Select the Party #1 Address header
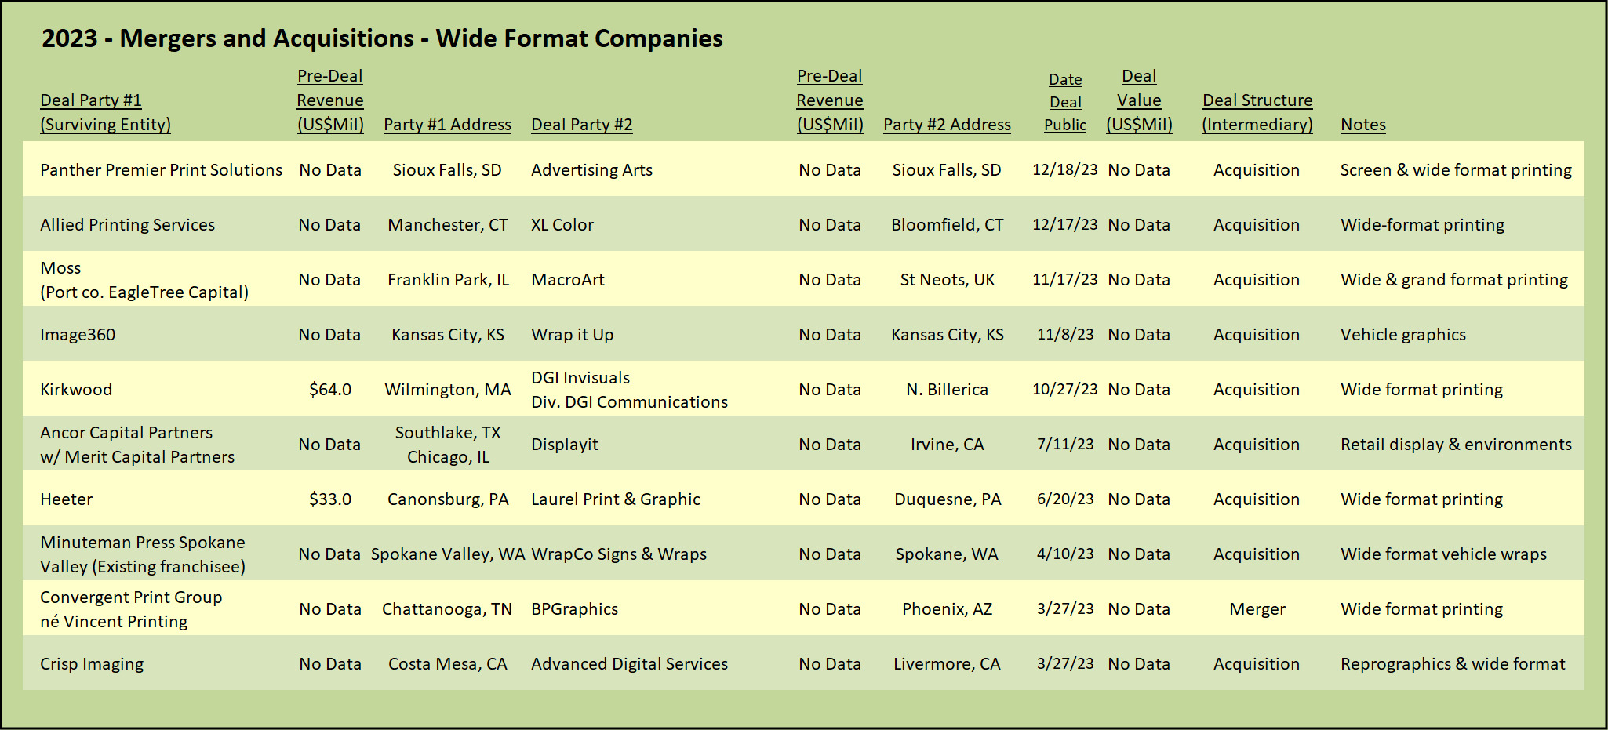Viewport: 1608px width, 730px height. tap(447, 125)
